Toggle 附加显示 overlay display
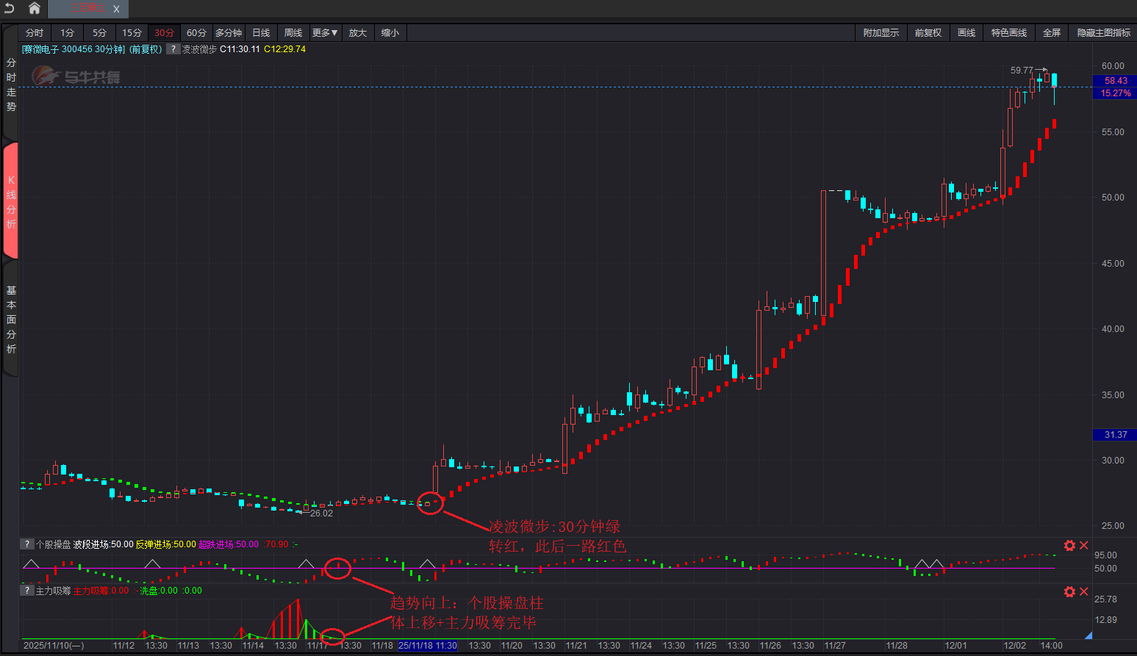 coord(880,33)
